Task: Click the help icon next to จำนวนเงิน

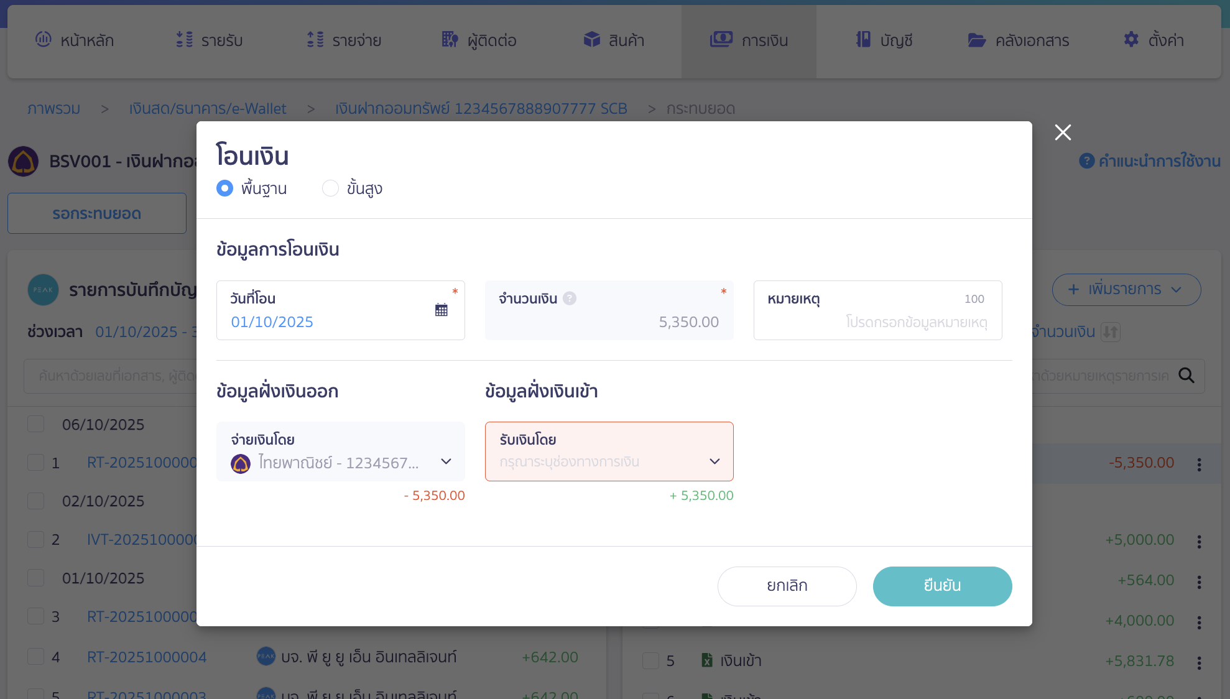Action: (570, 299)
